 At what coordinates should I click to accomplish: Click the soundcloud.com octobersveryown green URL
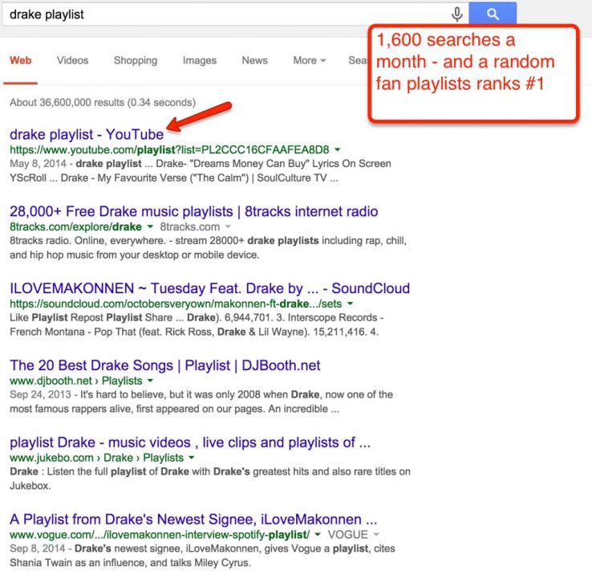click(x=176, y=304)
